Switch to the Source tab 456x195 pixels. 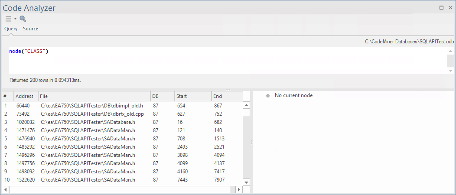pos(30,29)
